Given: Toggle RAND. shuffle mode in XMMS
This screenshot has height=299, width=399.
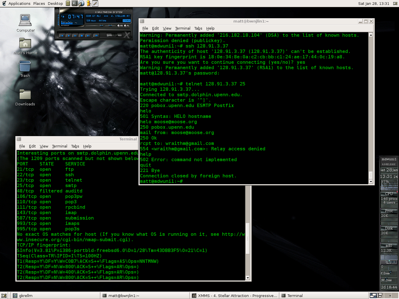Looking at the screenshot, I should pyautogui.click(x=110, y=36).
